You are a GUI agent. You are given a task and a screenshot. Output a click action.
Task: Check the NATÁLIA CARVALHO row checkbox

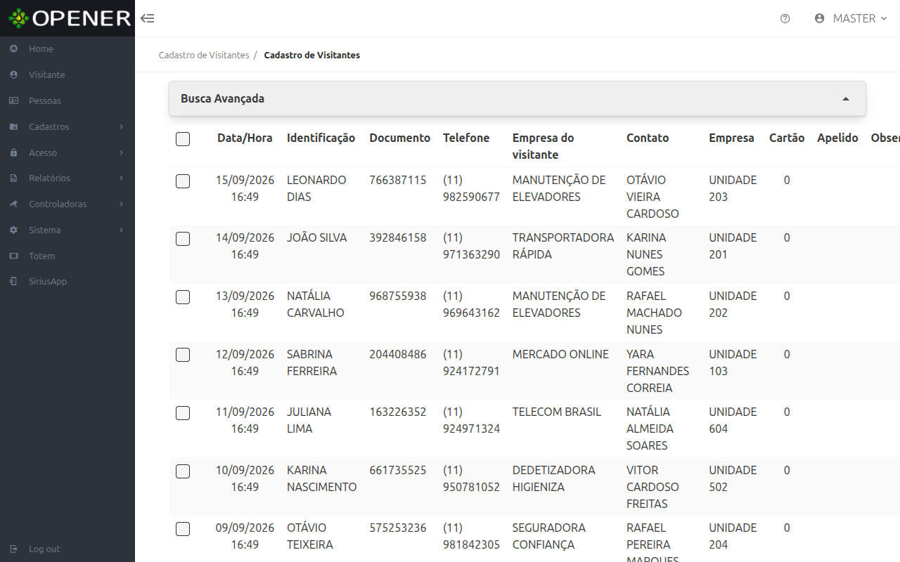(183, 297)
